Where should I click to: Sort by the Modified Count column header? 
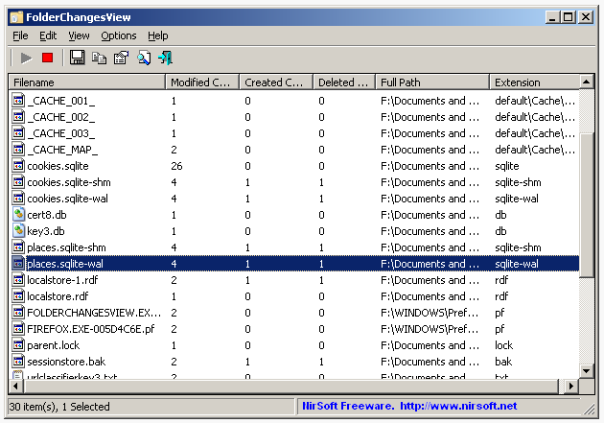202,82
